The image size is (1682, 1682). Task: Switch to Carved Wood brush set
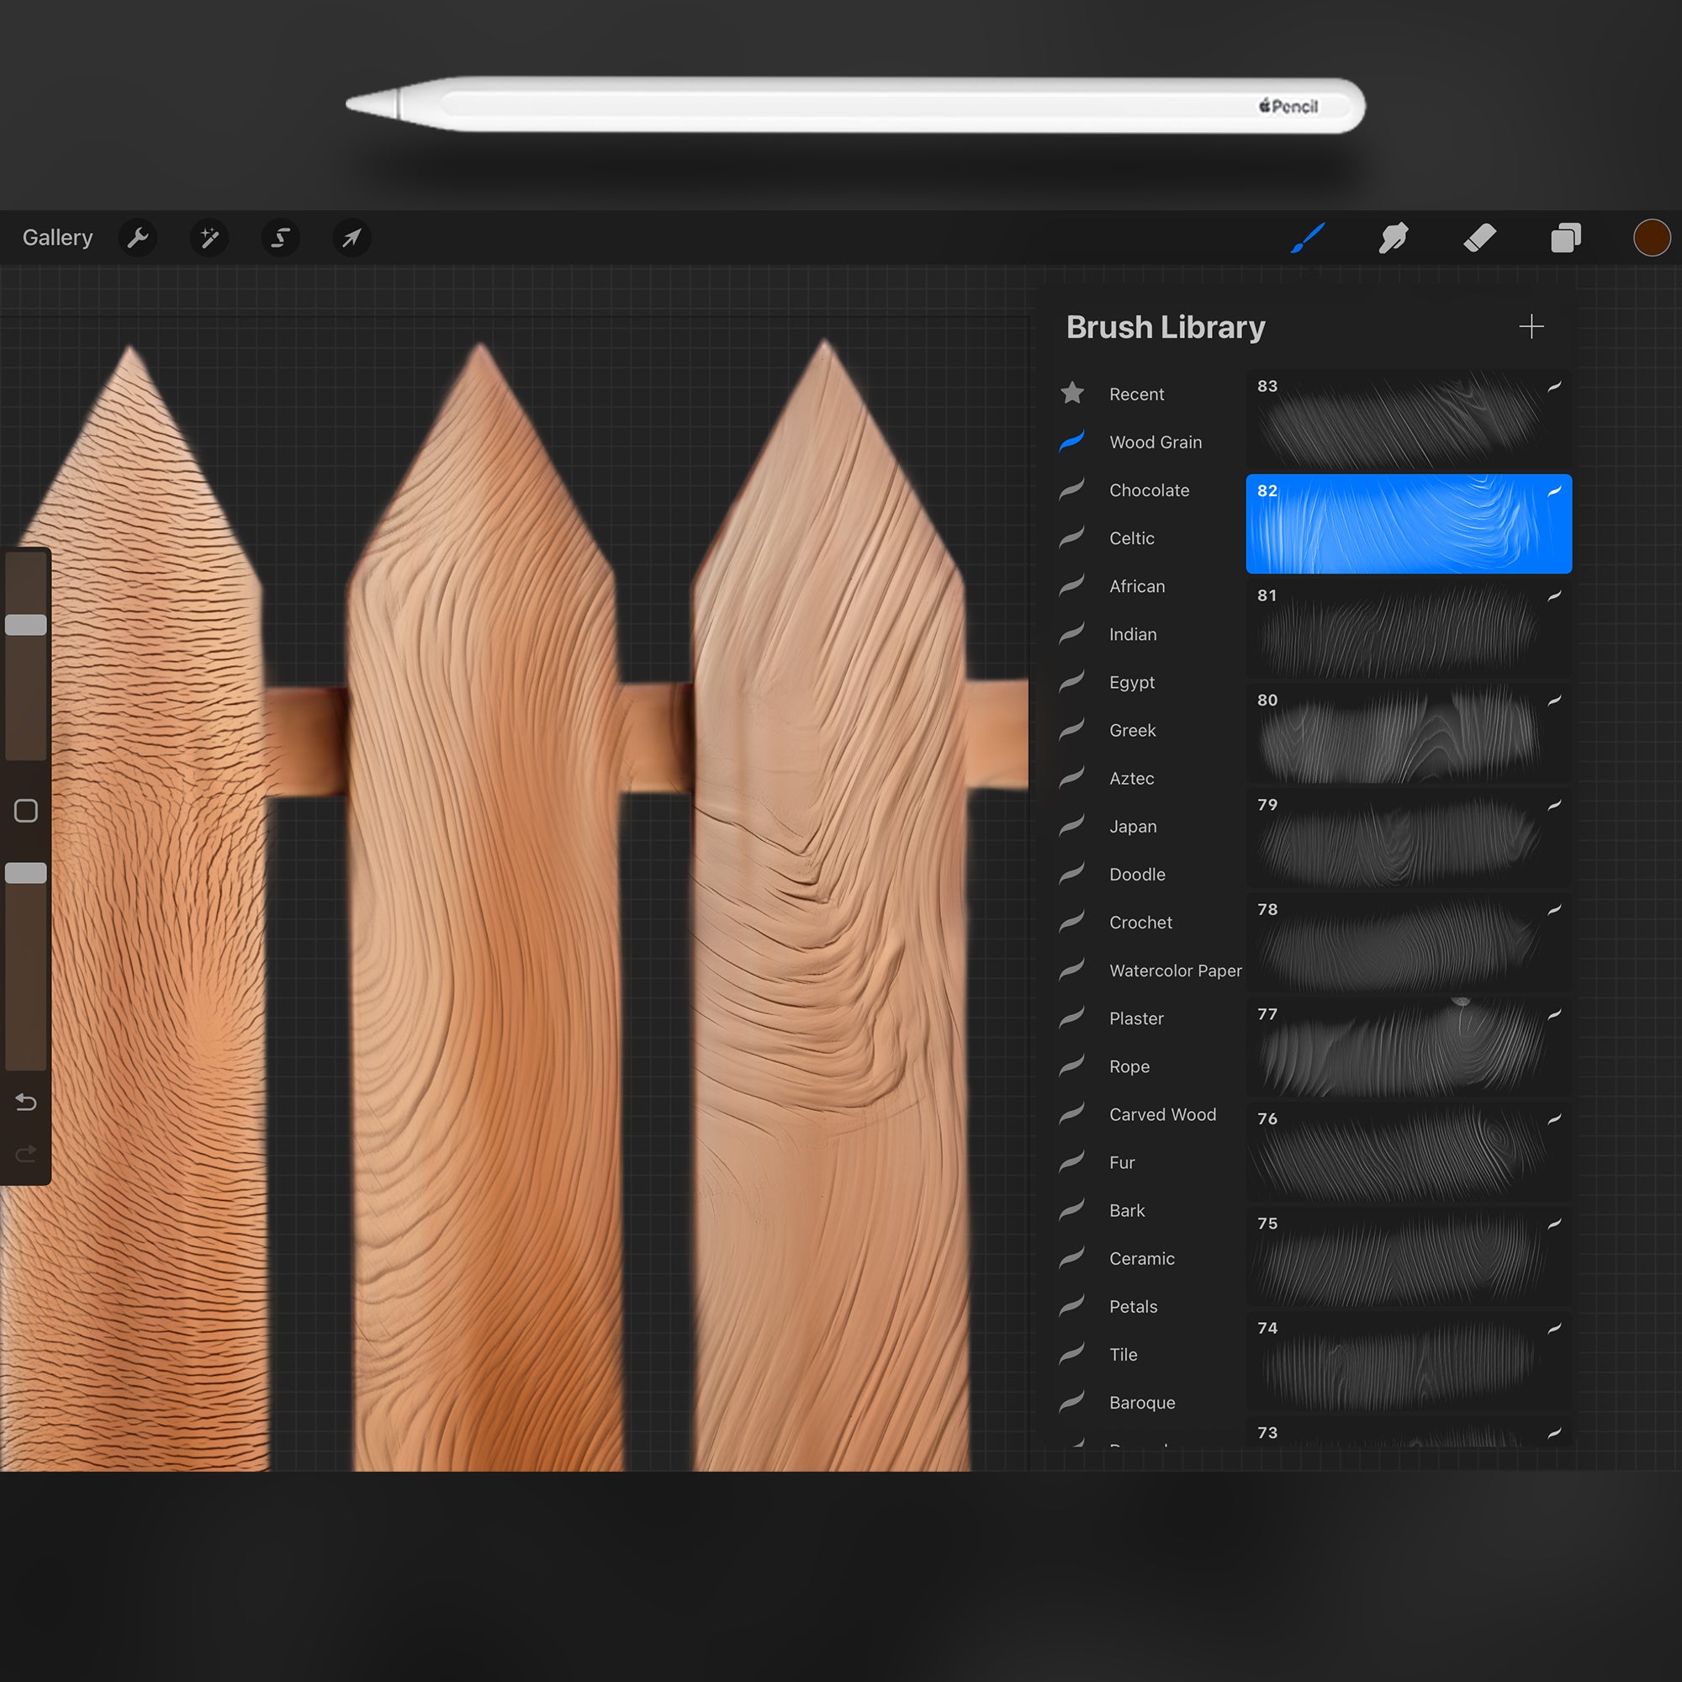(x=1161, y=1114)
